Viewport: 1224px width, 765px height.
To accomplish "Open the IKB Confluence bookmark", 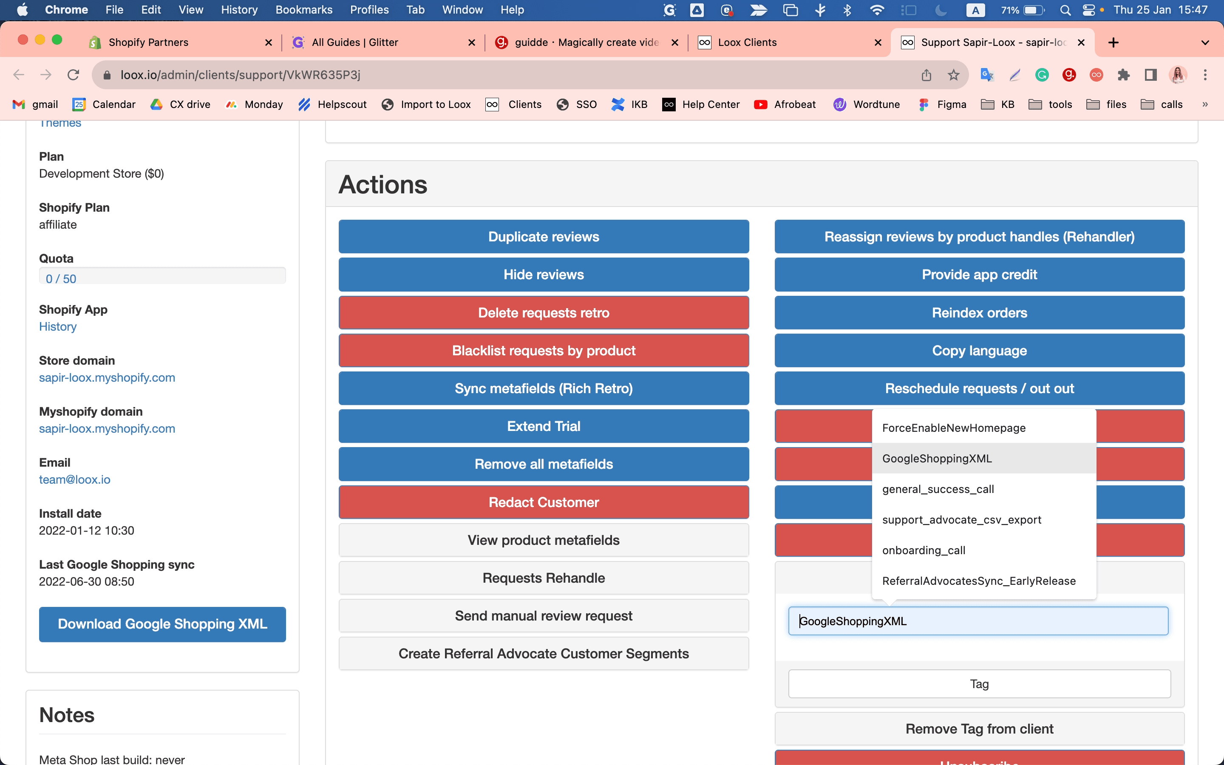I will click(x=629, y=104).
